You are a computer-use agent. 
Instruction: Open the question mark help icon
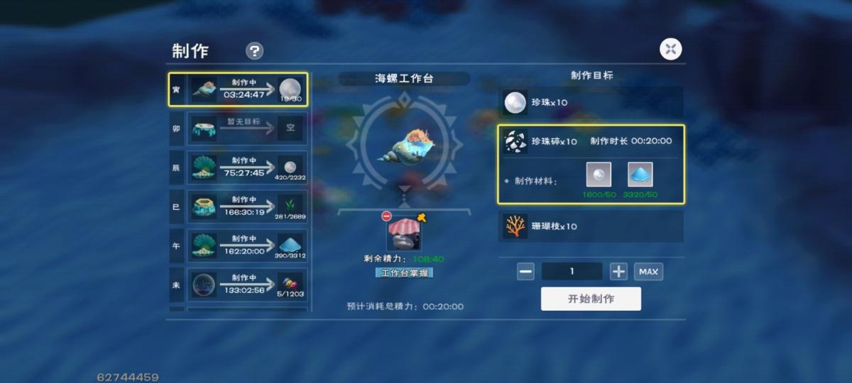pyautogui.click(x=254, y=51)
